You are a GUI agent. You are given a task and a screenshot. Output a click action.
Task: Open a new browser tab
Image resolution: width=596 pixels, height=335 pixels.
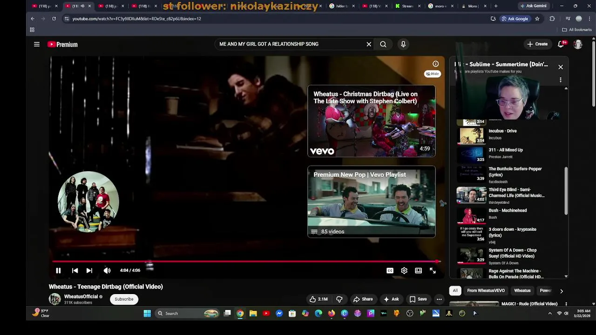pyautogui.click(x=496, y=6)
